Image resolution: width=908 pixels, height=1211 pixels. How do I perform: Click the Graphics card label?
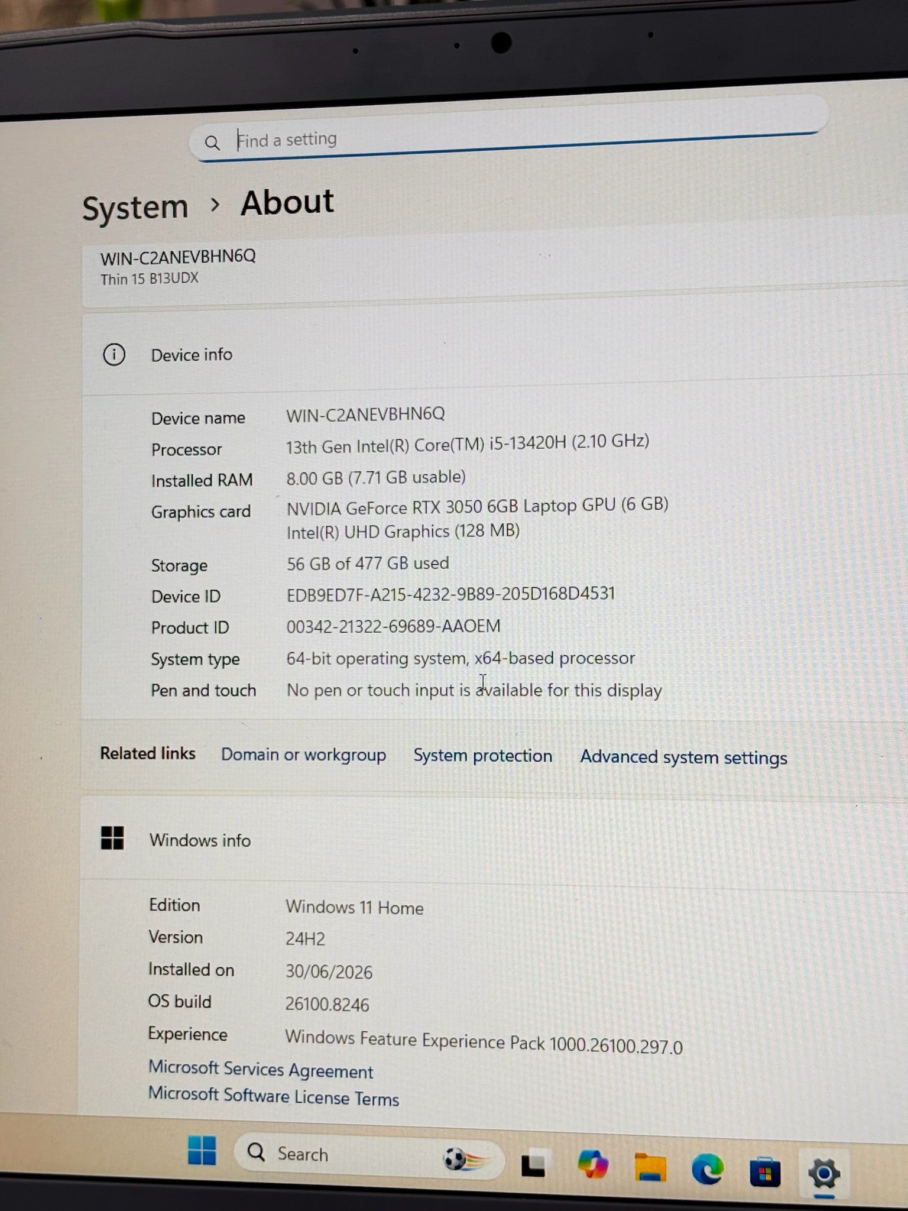pos(201,511)
